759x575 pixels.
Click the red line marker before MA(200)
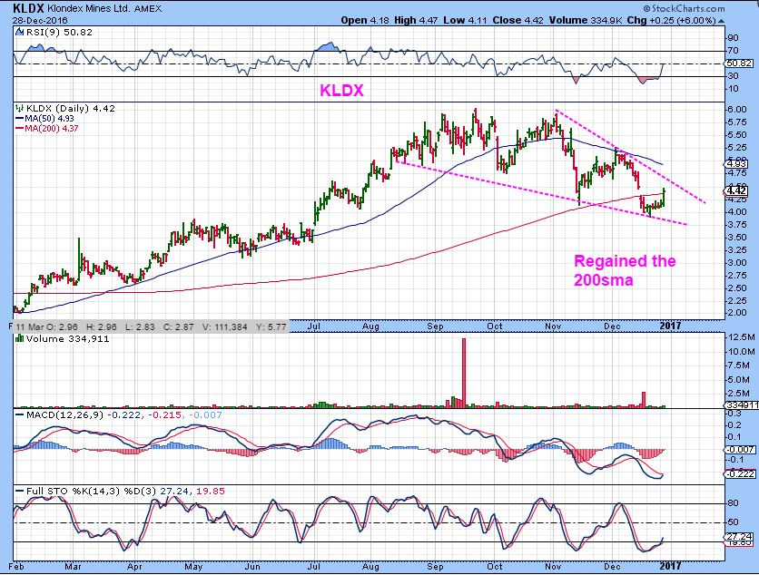(x=20, y=129)
